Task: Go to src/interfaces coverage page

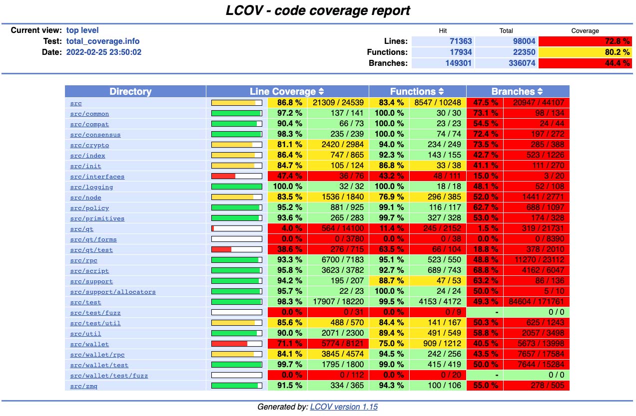Action: point(97,177)
